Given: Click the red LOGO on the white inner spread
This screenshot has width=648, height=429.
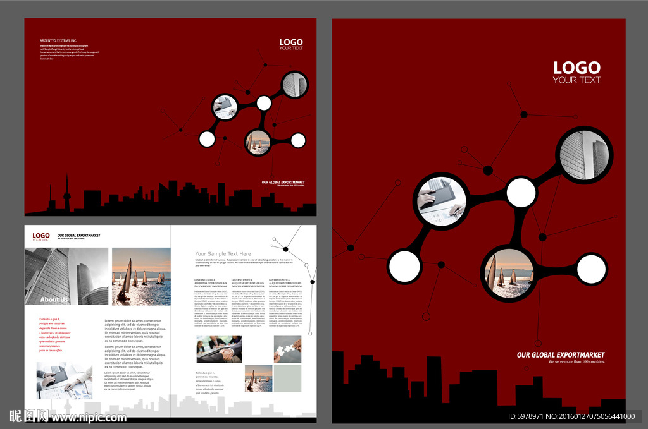Looking at the screenshot, I should 41,236.
